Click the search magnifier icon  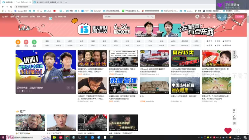tap(153, 17)
